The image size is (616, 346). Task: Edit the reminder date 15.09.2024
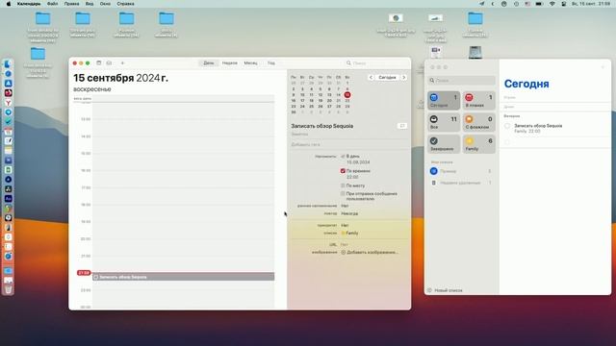(358, 162)
